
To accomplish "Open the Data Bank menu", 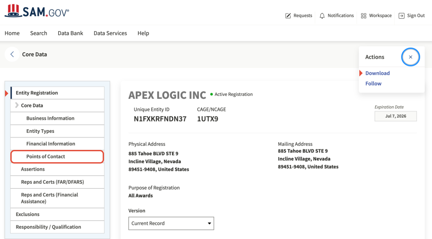I will [x=70, y=33].
